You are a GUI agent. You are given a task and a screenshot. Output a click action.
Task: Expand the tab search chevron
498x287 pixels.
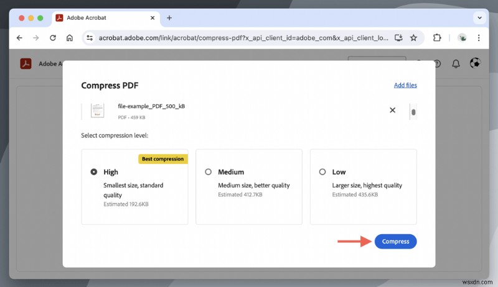[x=479, y=18]
